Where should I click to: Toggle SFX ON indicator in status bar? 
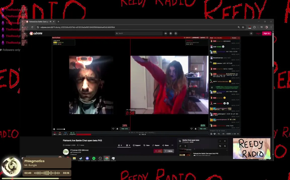pyautogui.click(x=60, y=133)
